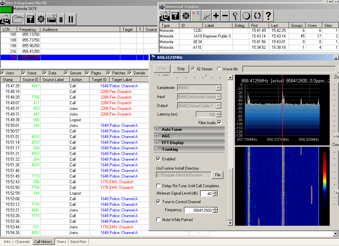339x246 pixels.
Task: Sort the call history by the Stamp column header
Action: (x=10, y=79)
